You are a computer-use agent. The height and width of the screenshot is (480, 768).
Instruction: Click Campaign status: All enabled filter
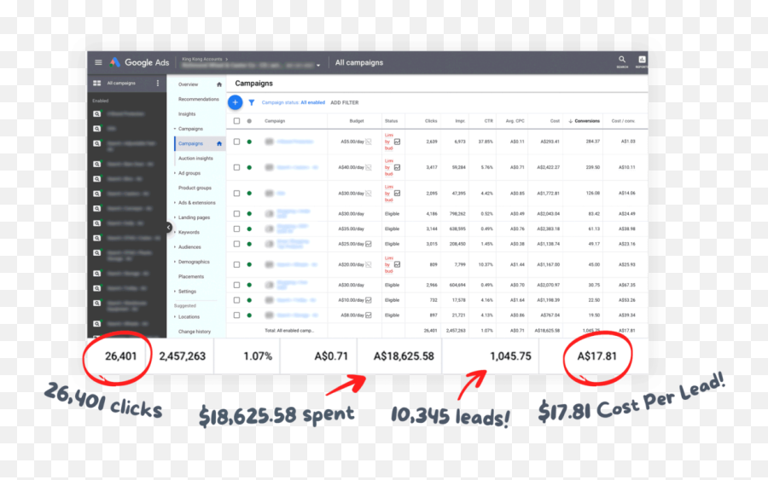tap(293, 103)
